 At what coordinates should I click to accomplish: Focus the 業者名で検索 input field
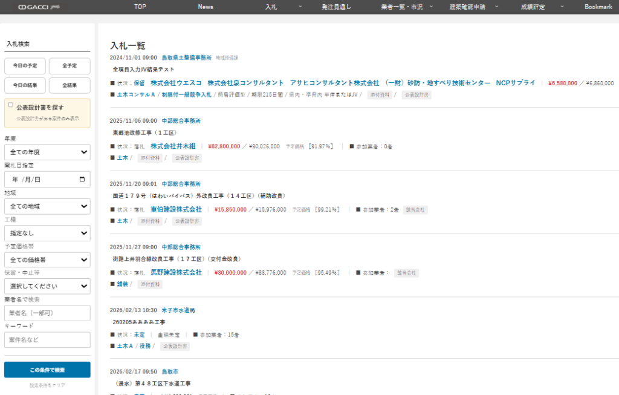pyautogui.click(x=47, y=313)
